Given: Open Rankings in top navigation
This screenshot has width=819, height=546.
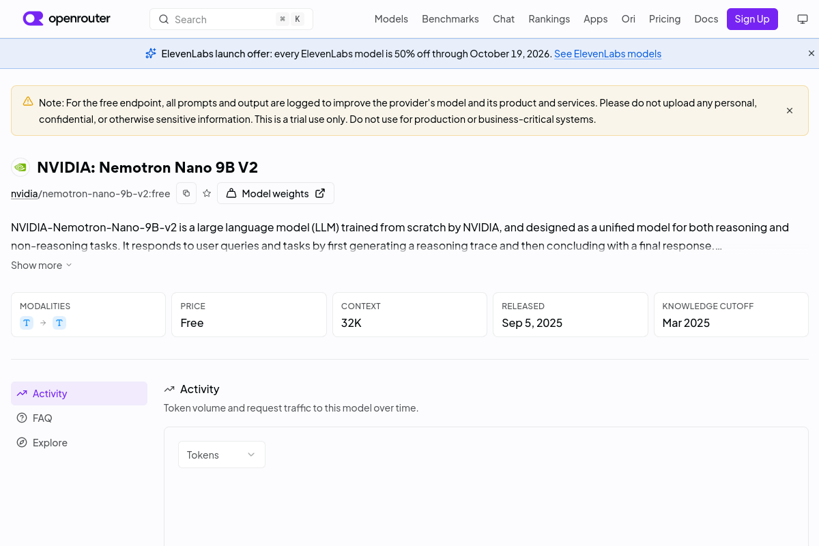Looking at the screenshot, I should [549, 19].
